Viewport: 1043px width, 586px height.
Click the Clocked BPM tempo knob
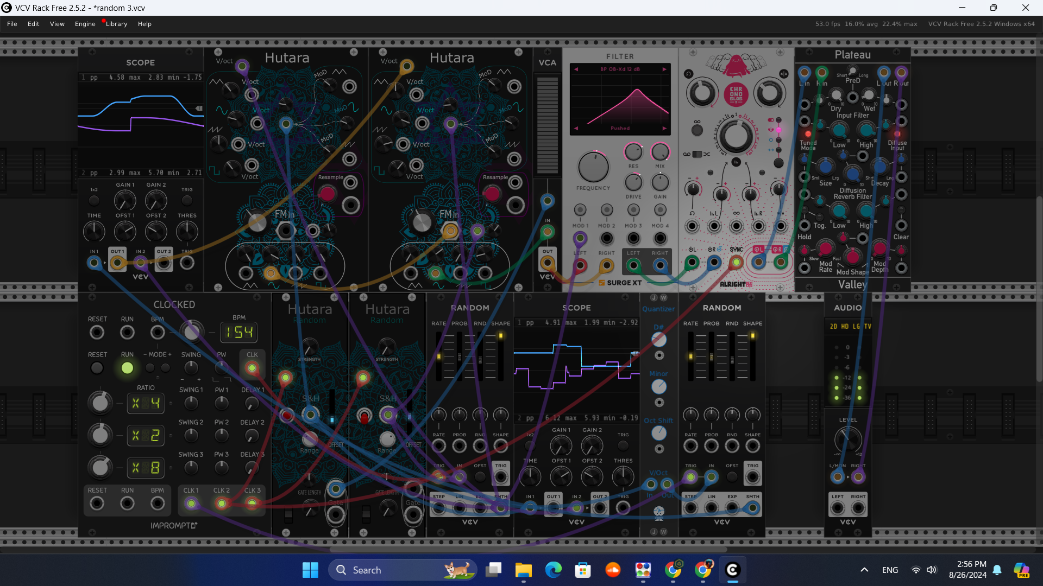[192, 332]
